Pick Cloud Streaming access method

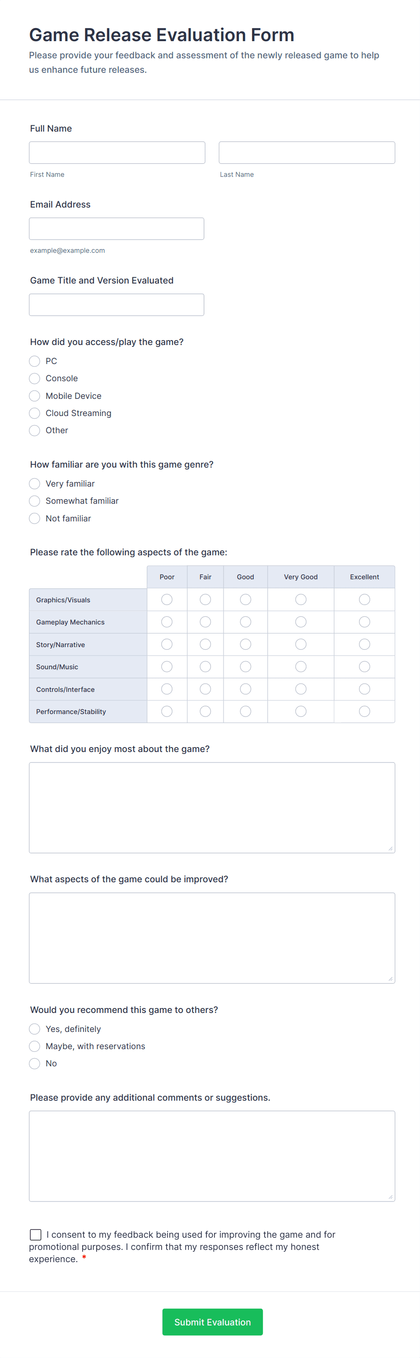(34, 413)
